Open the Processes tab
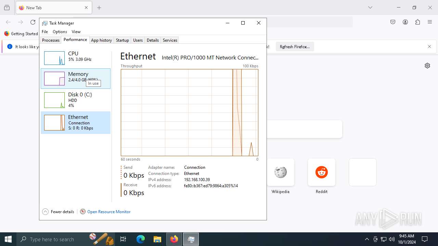 coord(51,40)
